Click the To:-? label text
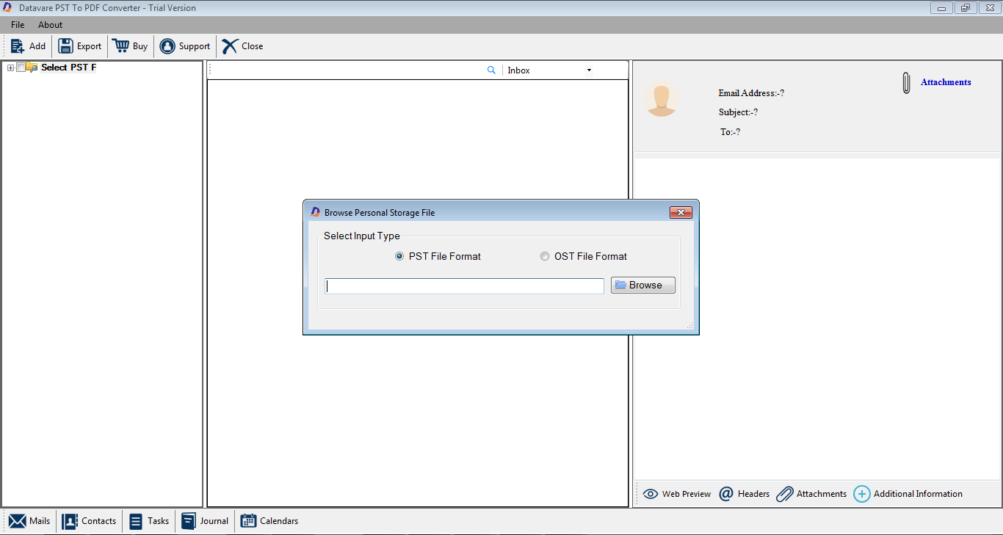 point(730,132)
